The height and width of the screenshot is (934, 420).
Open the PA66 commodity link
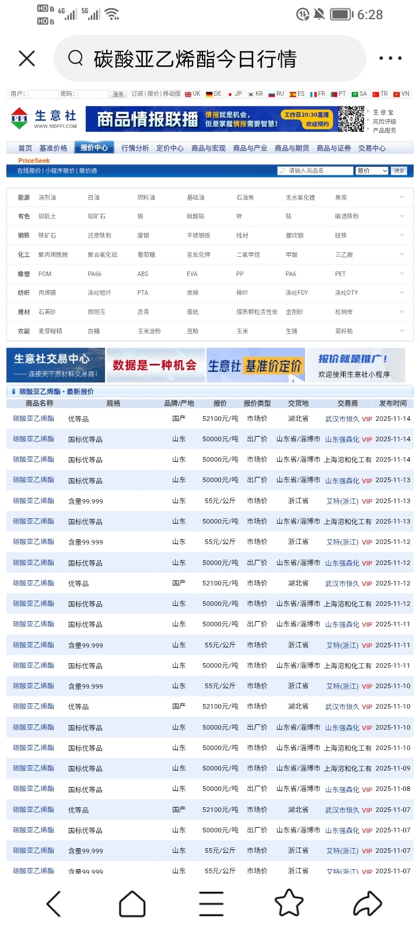pos(94,274)
